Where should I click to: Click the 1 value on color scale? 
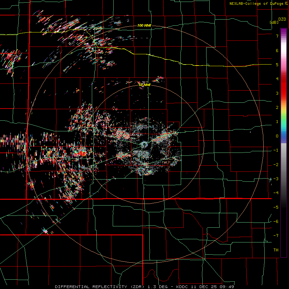pos(277,122)
